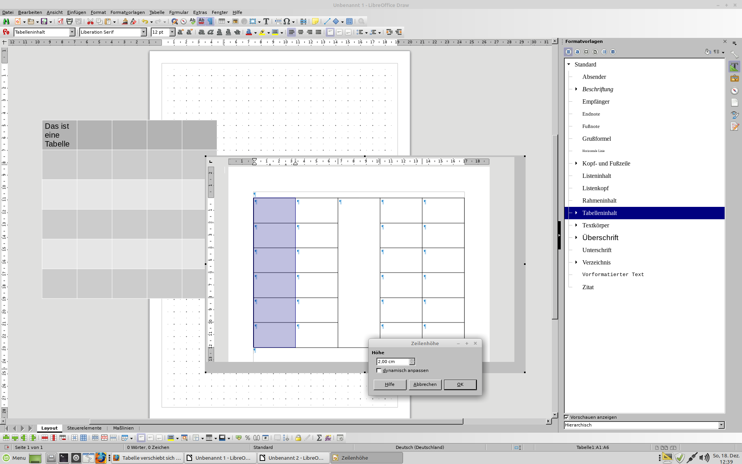Open the Extras menu
This screenshot has width=742, height=464.
pyautogui.click(x=200, y=12)
